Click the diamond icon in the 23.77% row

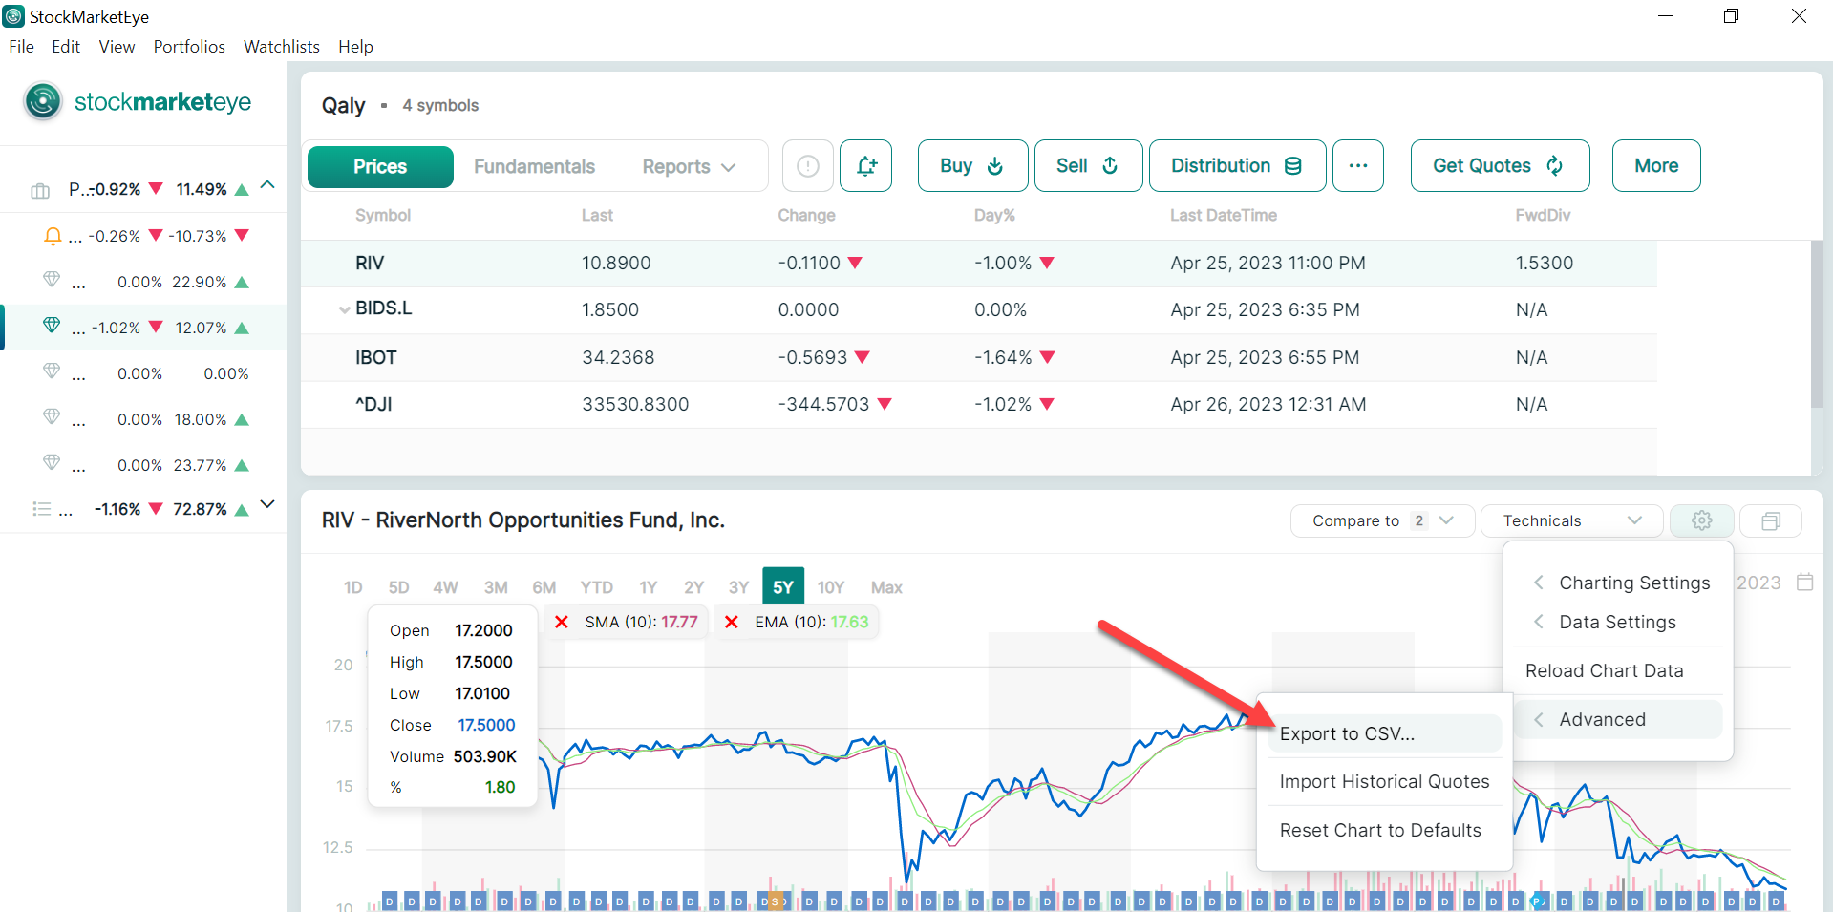pyautogui.click(x=52, y=462)
